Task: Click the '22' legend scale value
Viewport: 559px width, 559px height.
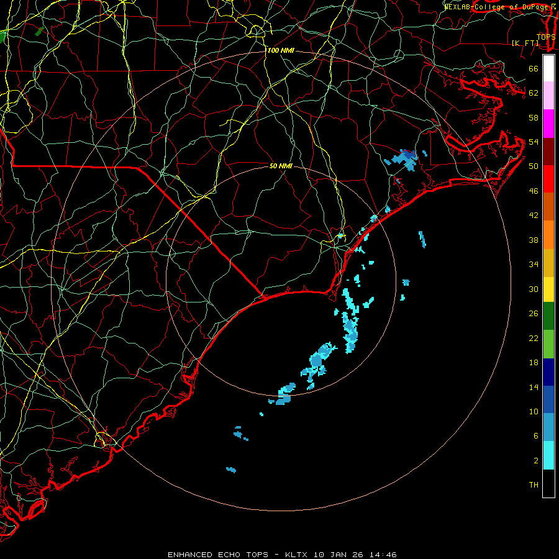Action: (534, 338)
